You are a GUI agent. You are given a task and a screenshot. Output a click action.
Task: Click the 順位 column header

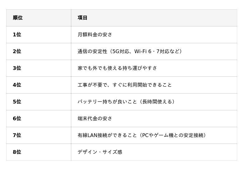pyautogui.click(x=18, y=18)
